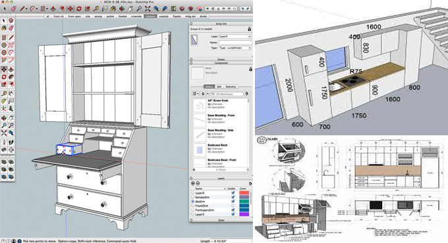Open Layers panel details arrow button
Viewport: 448px width, 243px height.
pos(250,183)
